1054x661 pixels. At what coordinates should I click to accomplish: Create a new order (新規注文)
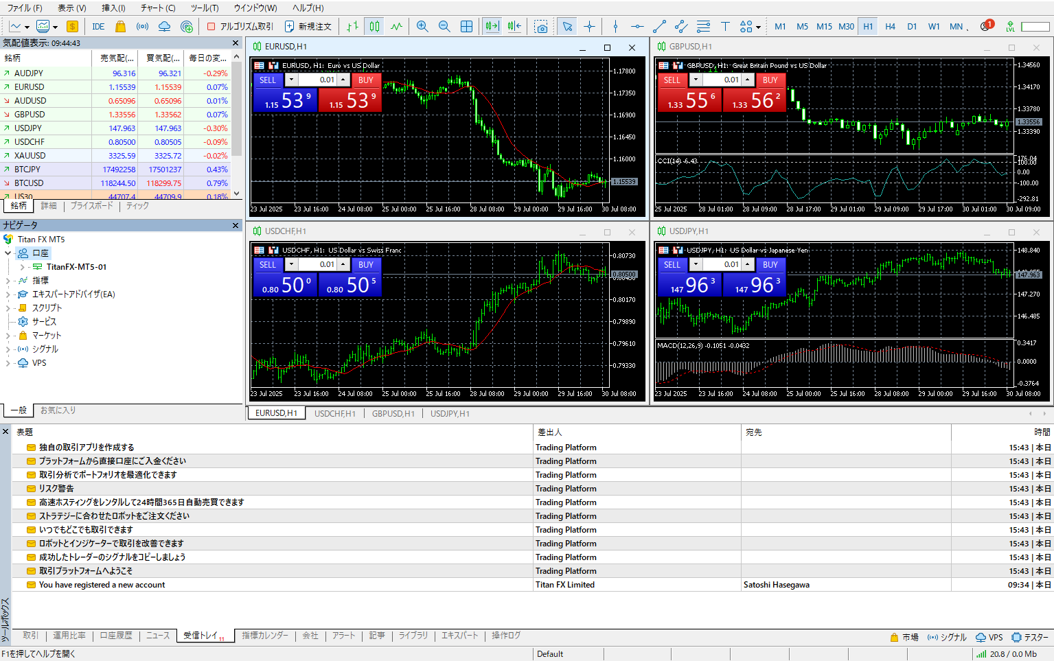click(308, 27)
